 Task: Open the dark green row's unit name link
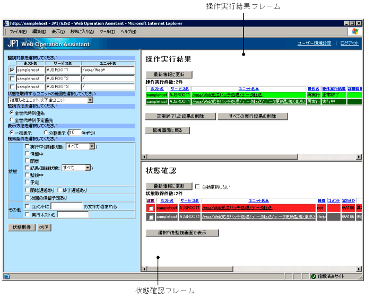point(248,101)
